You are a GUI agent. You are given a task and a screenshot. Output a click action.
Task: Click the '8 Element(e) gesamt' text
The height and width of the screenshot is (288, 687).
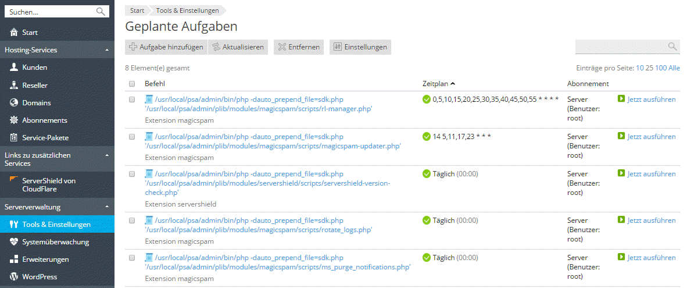point(158,69)
